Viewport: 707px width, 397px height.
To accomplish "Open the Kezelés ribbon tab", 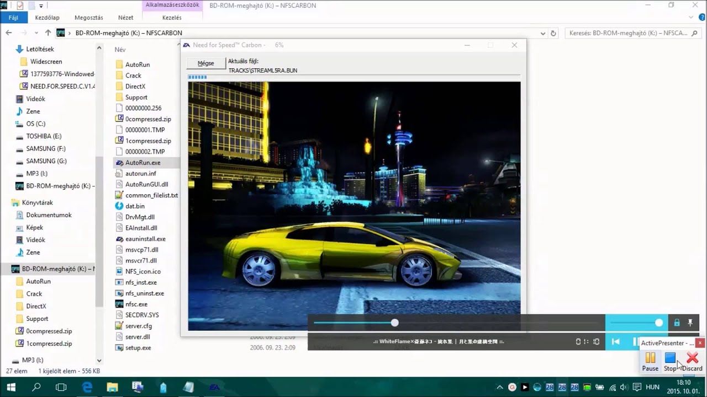I will pyautogui.click(x=172, y=18).
